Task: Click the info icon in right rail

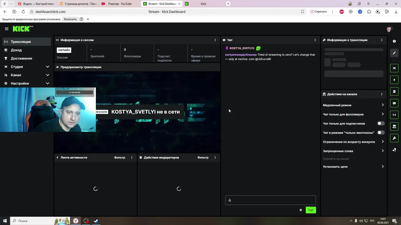Action: tap(394, 41)
